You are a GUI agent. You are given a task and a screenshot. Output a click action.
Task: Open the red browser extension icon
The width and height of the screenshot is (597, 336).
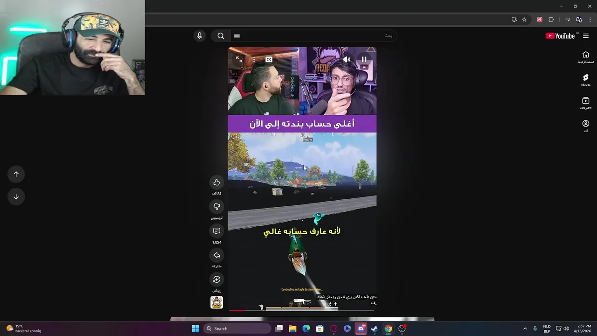[540, 20]
